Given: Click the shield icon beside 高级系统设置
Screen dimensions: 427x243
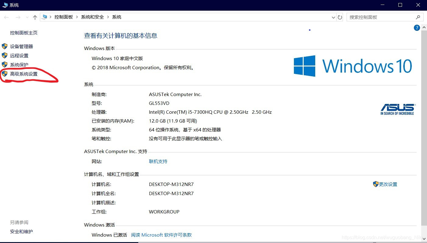Looking at the screenshot, I should pos(5,74).
